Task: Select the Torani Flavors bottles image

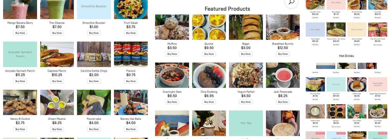Action: [131, 54]
